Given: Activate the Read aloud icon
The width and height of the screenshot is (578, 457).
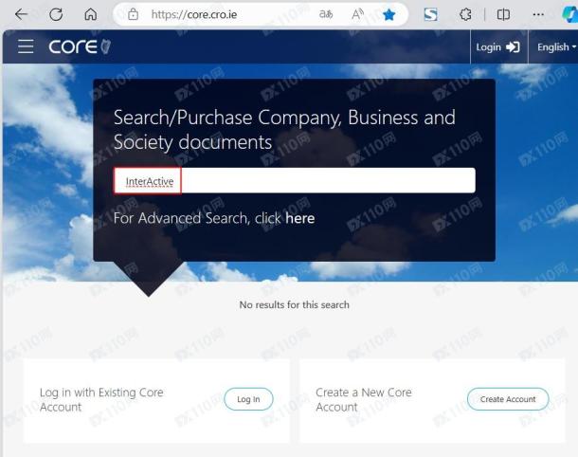Looking at the screenshot, I should pyautogui.click(x=357, y=14).
